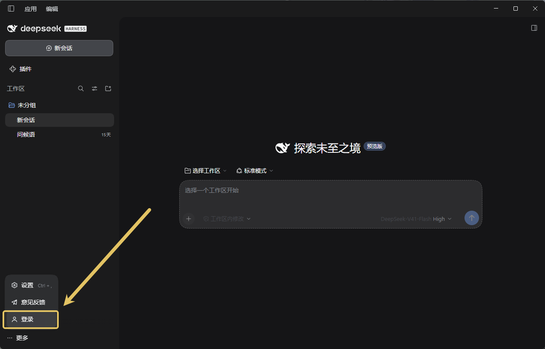
Task: Open the 编辑 menu
Action: (x=52, y=9)
